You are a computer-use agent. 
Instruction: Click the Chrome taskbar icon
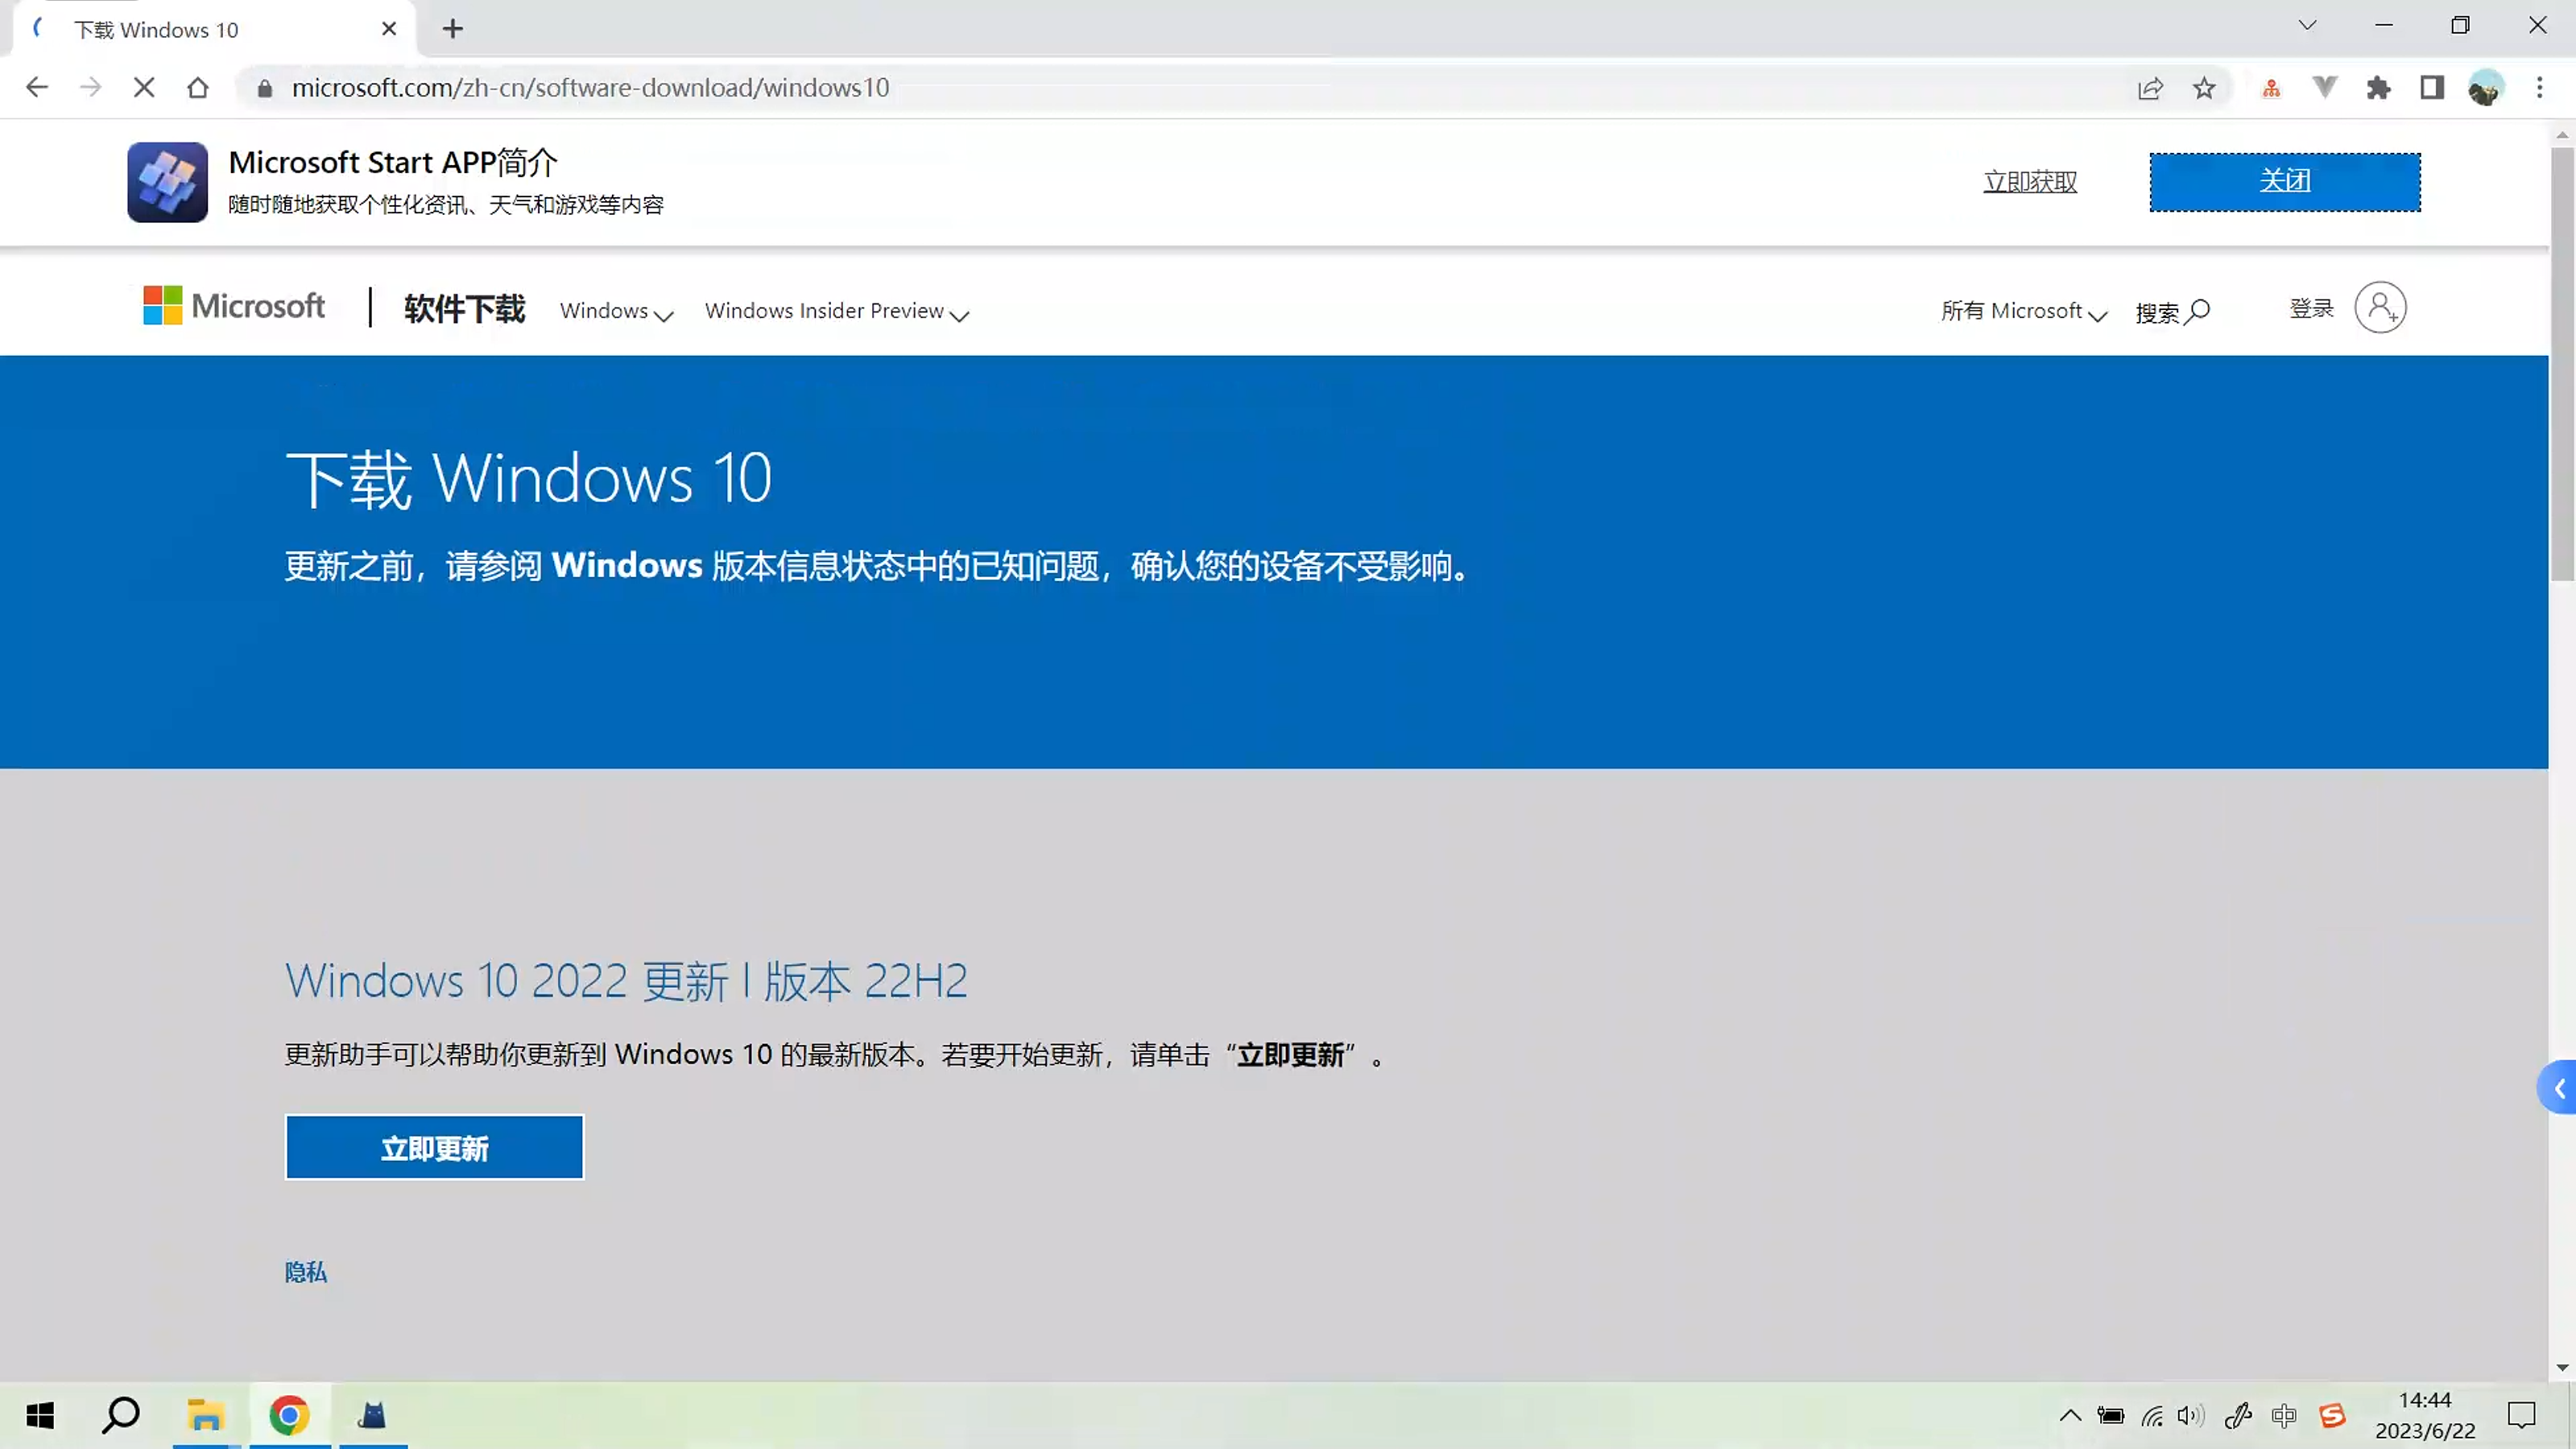coord(289,1416)
